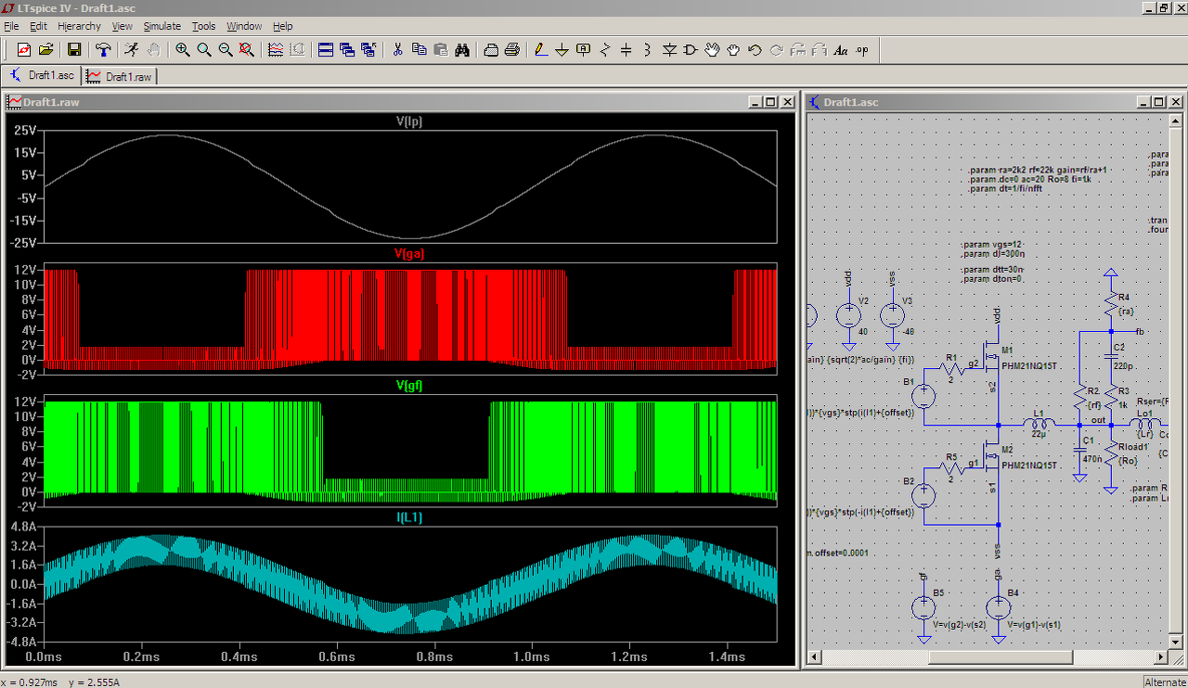
Task: Click the Zoom to Fit icon
Action: click(247, 50)
